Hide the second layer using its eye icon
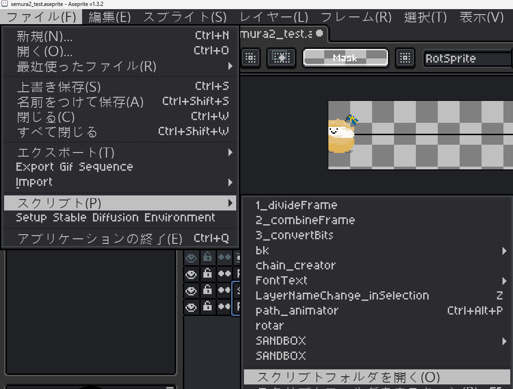This screenshot has height=389, width=513. (x=191, y=290)
